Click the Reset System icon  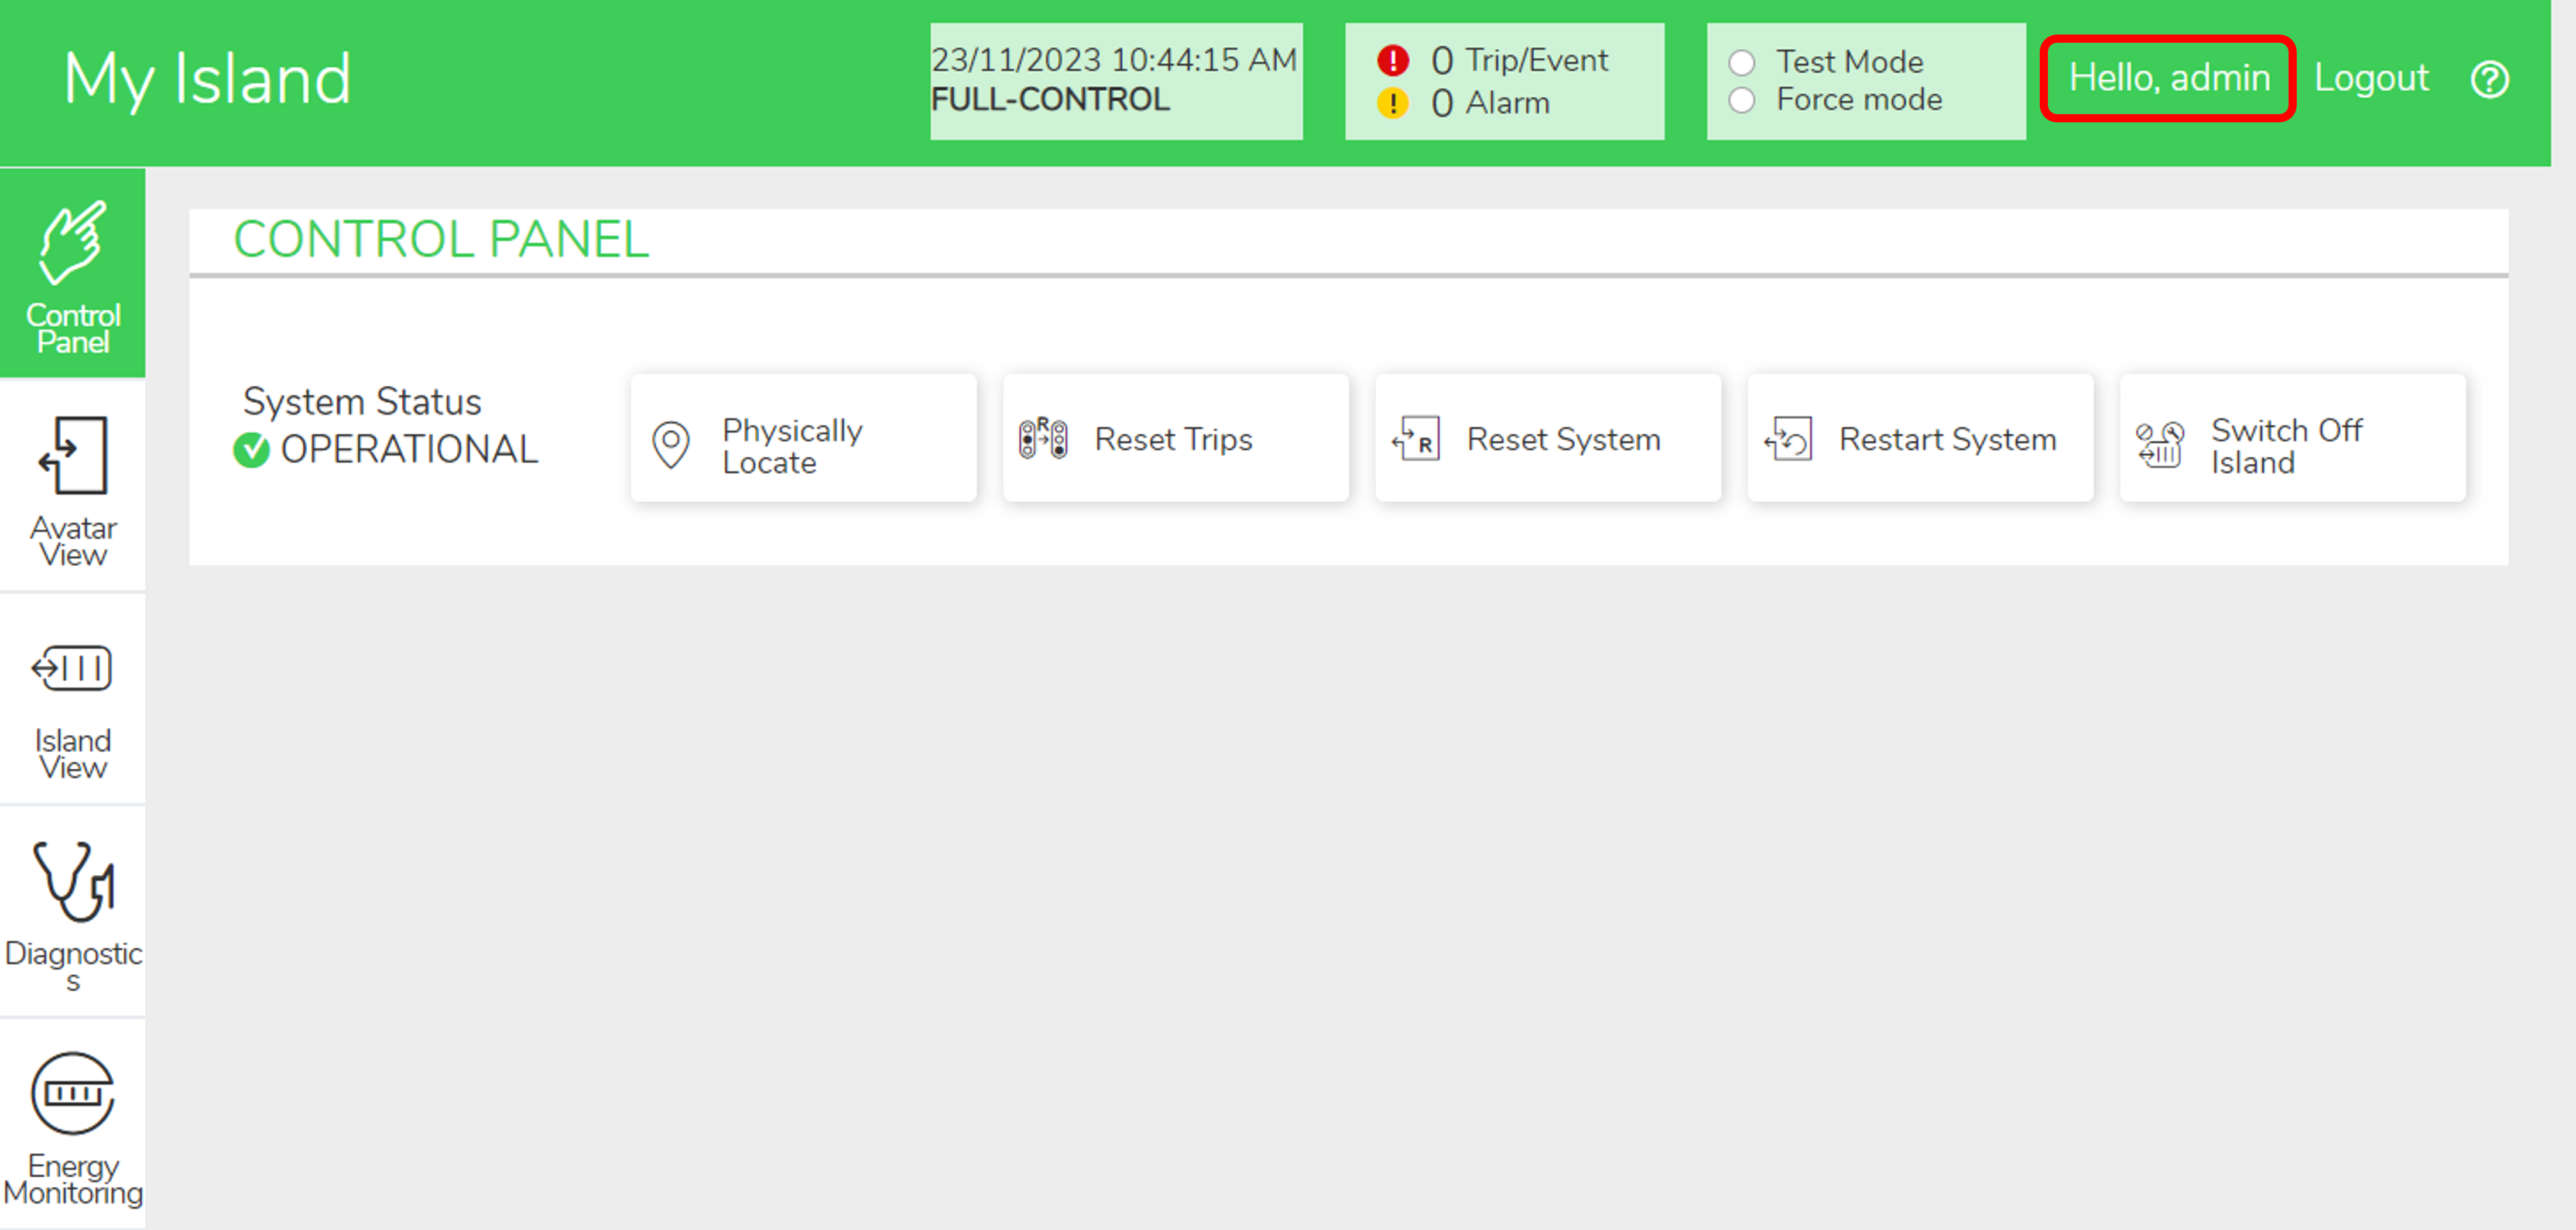1415,439
